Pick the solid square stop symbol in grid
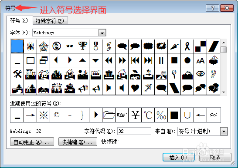Image resolution: width=238 pixels, height=168 pixels. click(x=174, y=60)
